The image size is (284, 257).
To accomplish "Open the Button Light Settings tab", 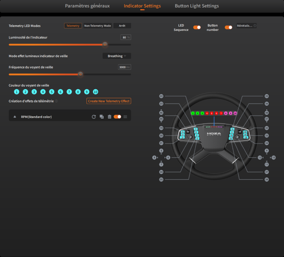I will point(197,6).
